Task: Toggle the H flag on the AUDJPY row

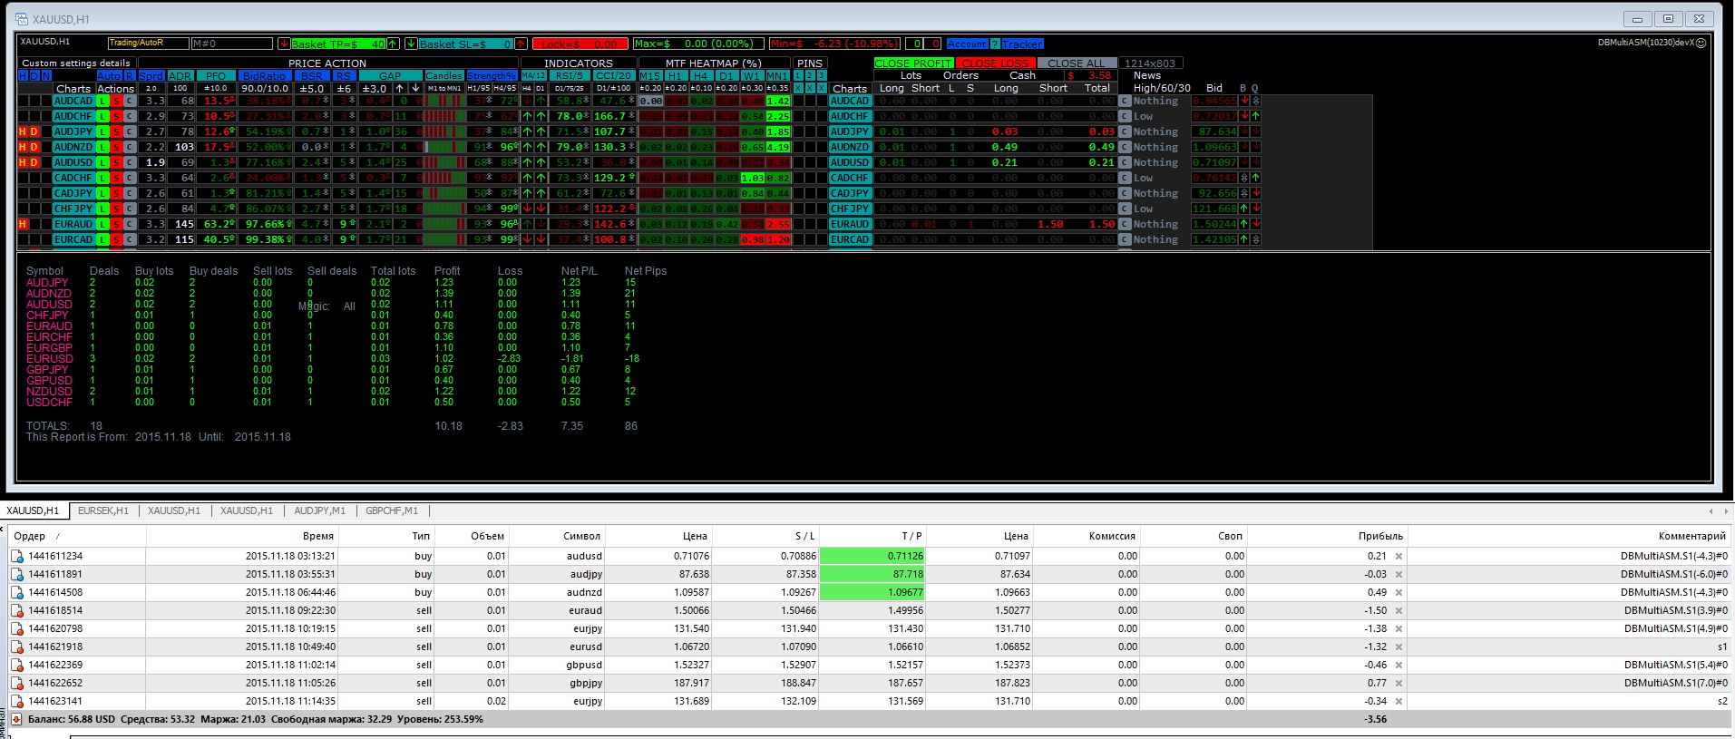Action: [x=23, y=131]
